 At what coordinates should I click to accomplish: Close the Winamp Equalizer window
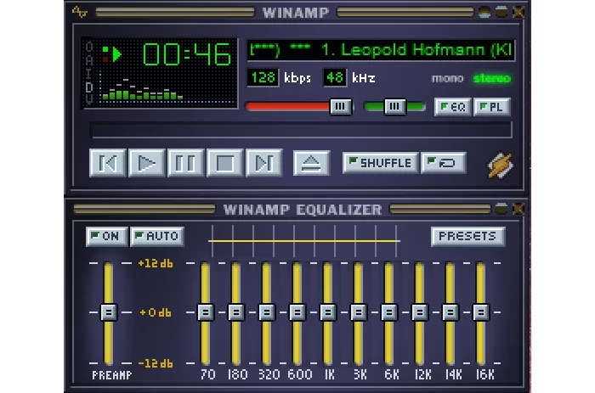518,209
